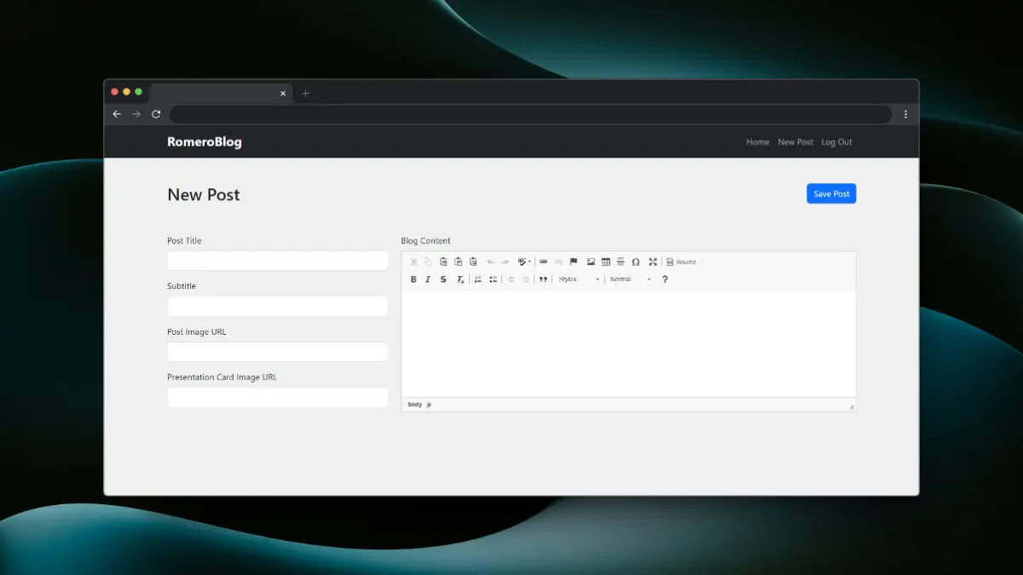Open the spell checker dropdown
The height and width of the screenshot is (575, 1023).
pos(524,262)
